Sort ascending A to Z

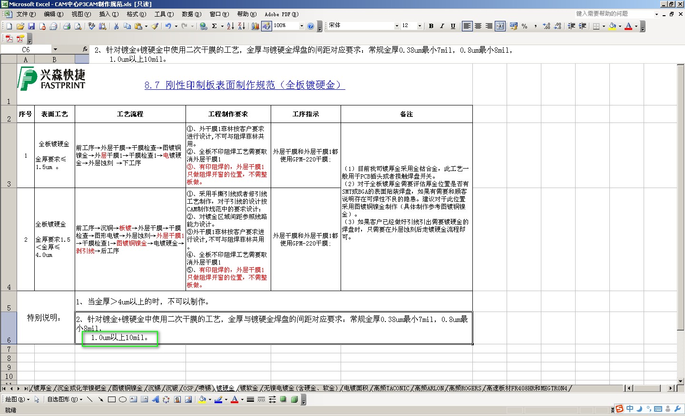pyautogui.click(x=230, y=26)
